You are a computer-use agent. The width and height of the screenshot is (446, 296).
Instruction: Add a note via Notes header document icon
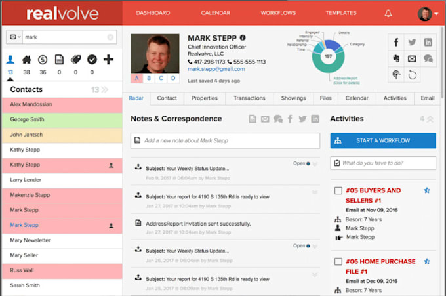click(x=253, y=119)
